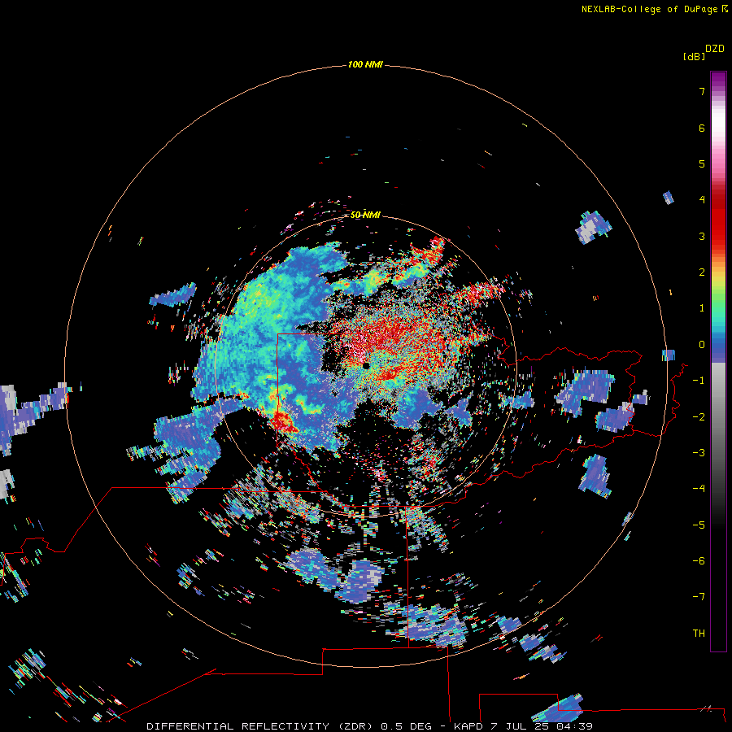This screenshot has width=732, height=732.
Task: Click the 0 value on the color scale
Action: (702, 345)
